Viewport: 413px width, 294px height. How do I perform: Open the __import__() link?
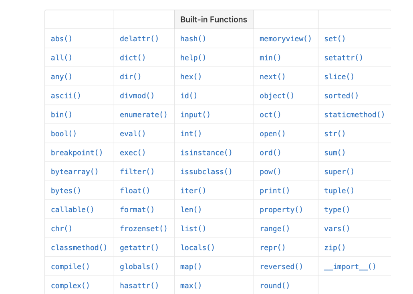pos(350,267)
